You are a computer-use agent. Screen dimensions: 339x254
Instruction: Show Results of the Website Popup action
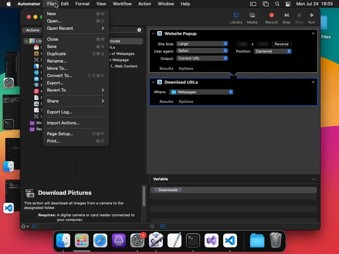point(166,68)
